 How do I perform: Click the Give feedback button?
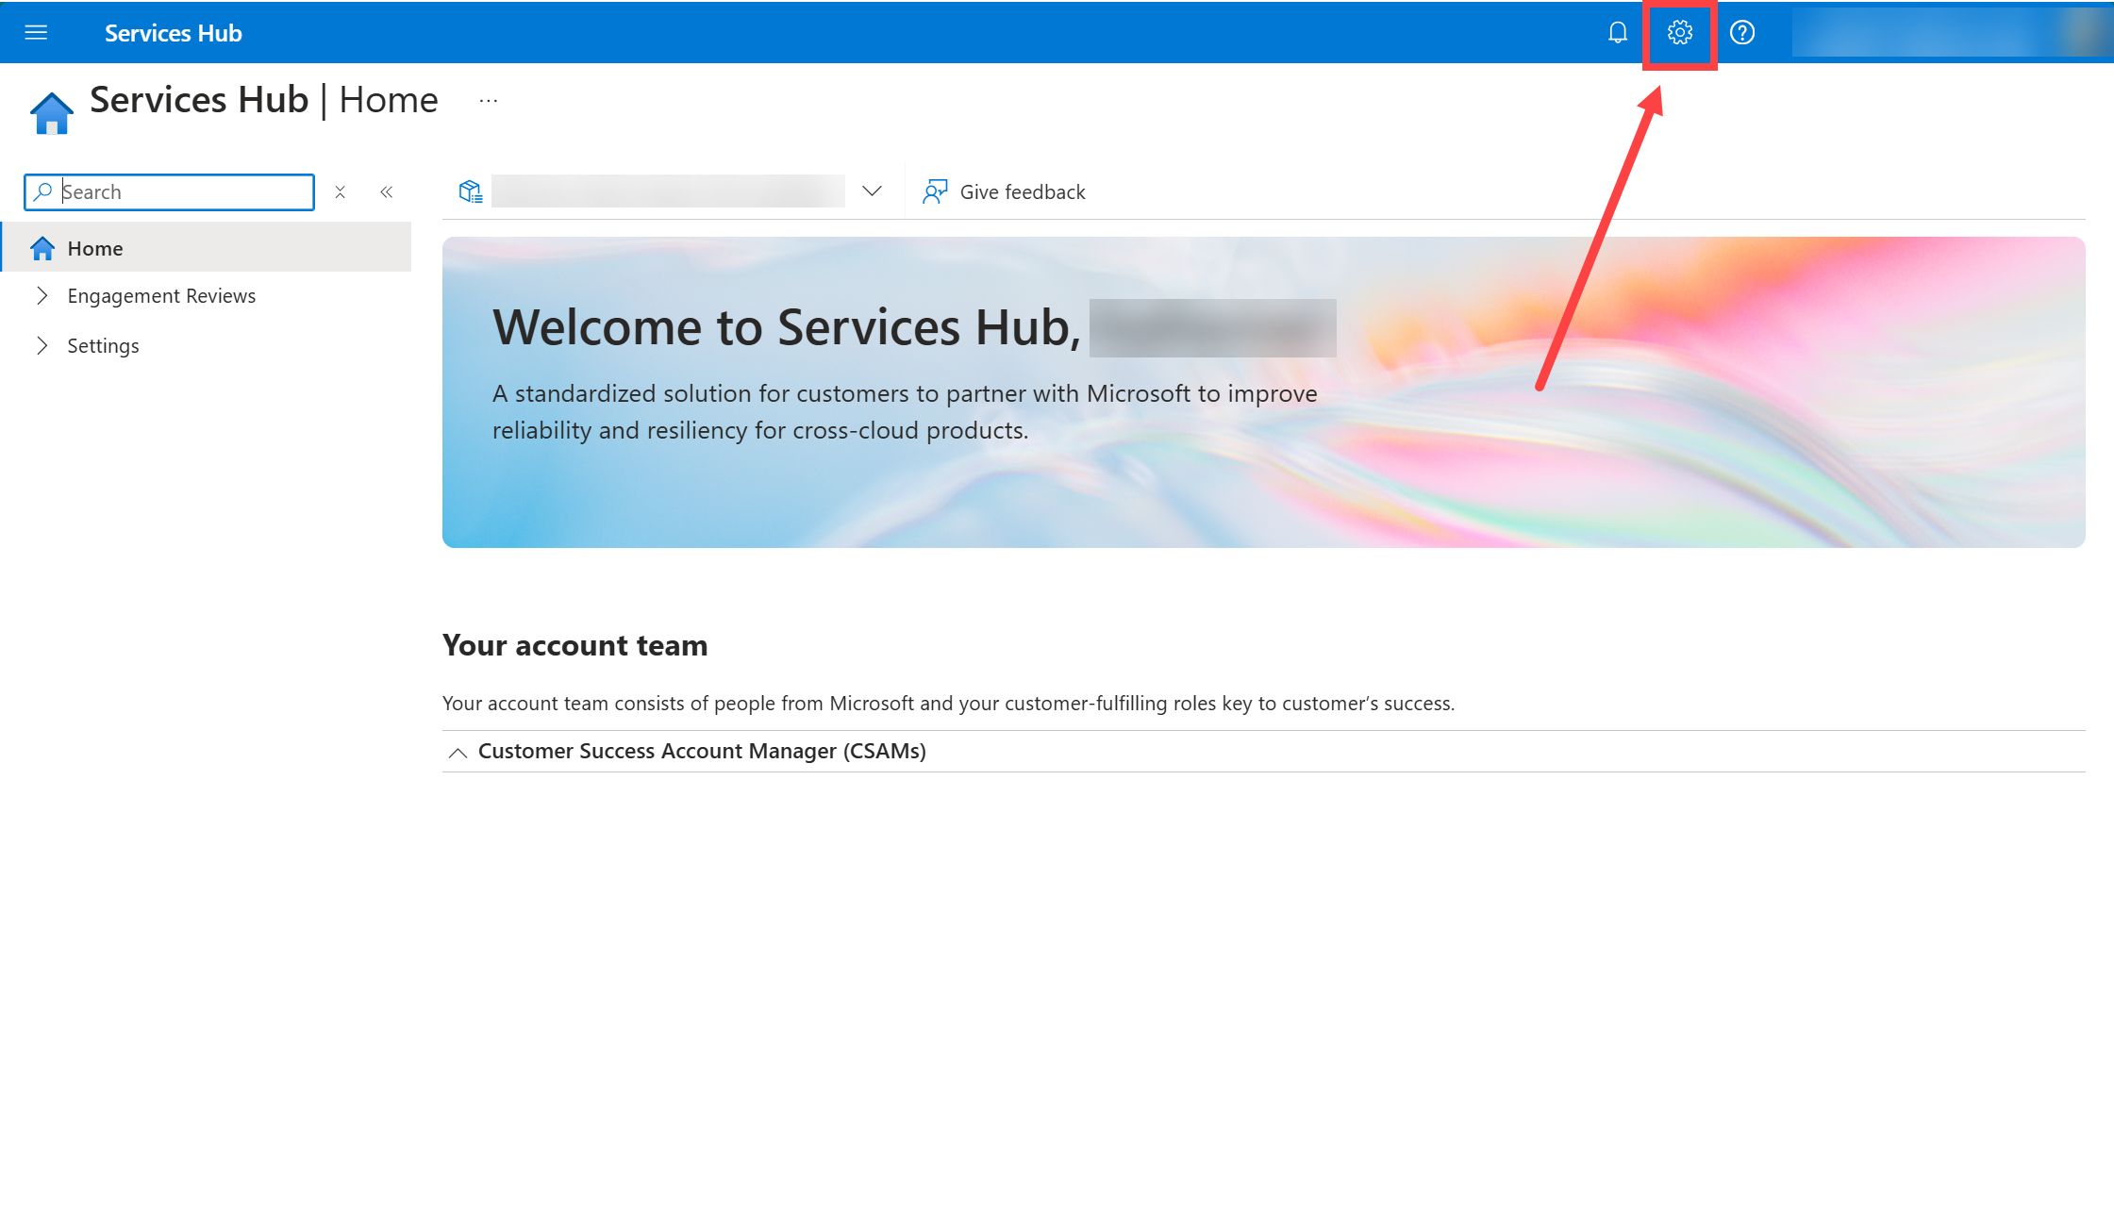coord(1023,192)
